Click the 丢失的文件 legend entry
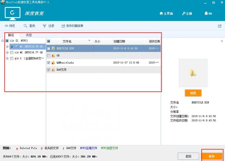Image resolution: width=225 pixels, height=161 pixels. (50, 148)
